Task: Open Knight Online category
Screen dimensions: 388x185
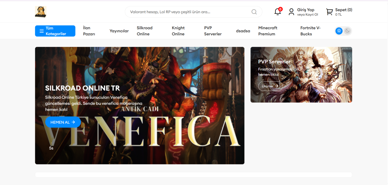Action: click(178, 31)
